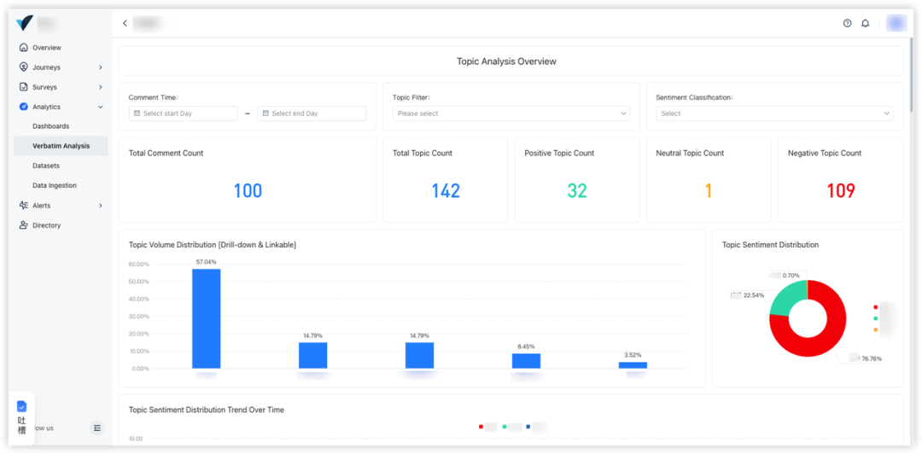Open the Datasets menu item
The image size is (922, 454).
click(x=46, y=166)
